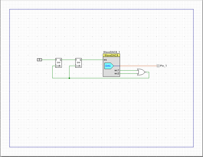Click the wc2 terminal label
Image resolution: width=203 pixels, height=157 pixels.
pos(117,74)
